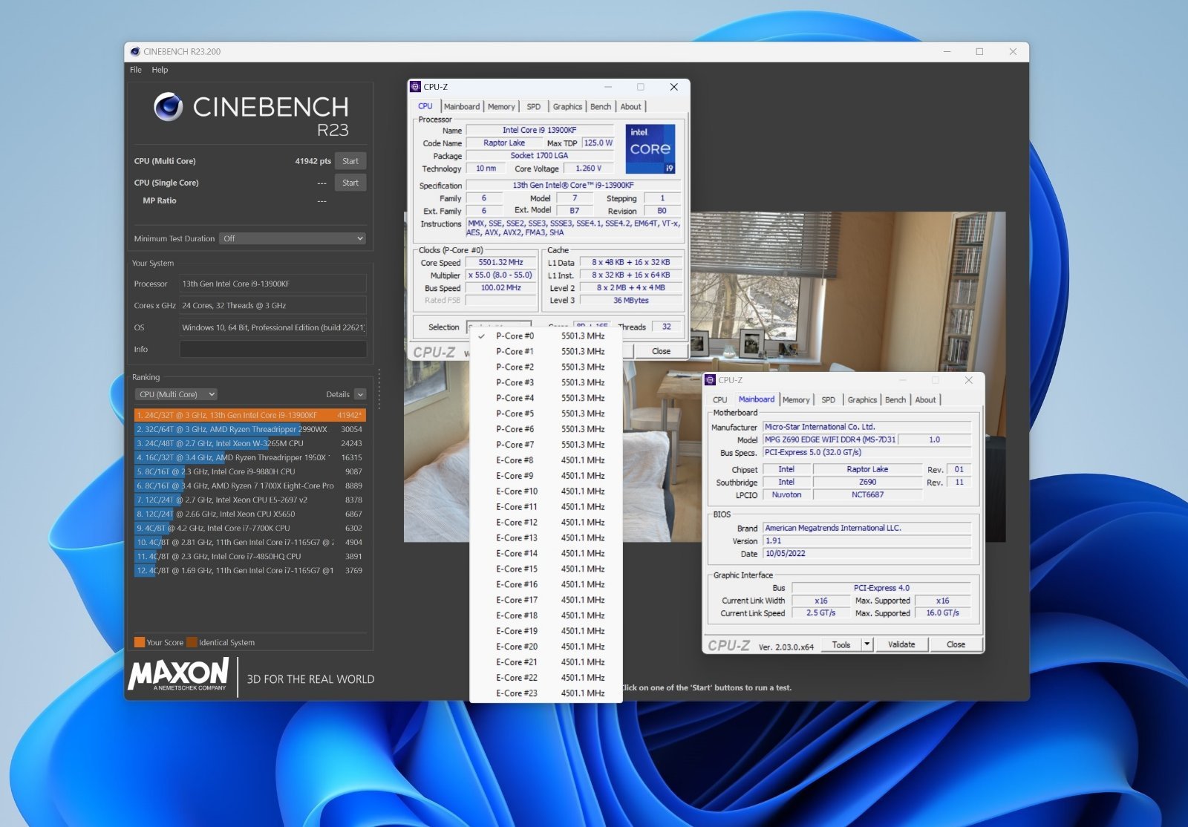Minimize the Cinebench window
The height and width of the screenshot is (827, 1188).
point(947,51)
